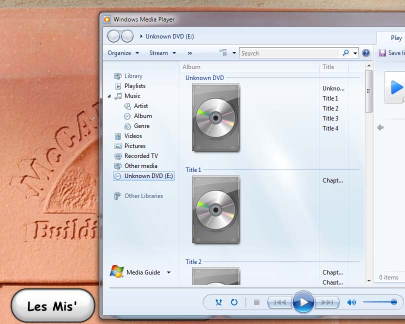Mute the volume speaker button
The image size is (405, 324).
tap(351, 302)
